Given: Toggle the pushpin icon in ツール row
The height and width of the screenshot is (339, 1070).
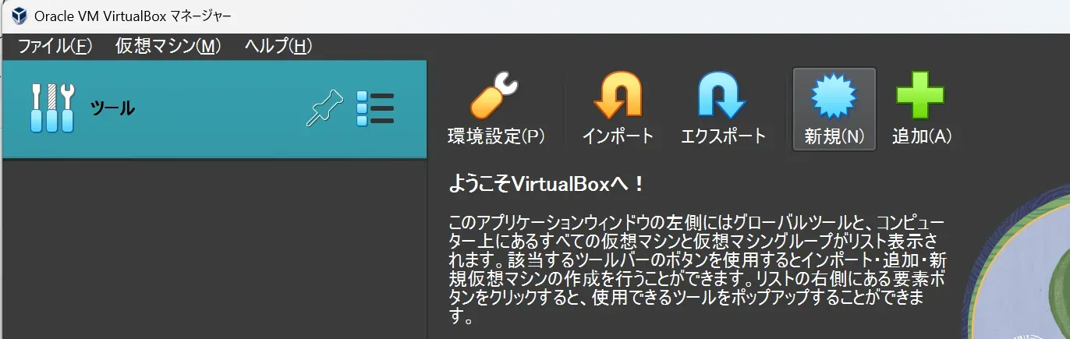Looking at the screenshot, I should tap(324, 108).
